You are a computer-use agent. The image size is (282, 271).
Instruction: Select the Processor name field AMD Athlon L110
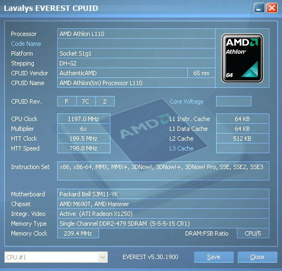click(x=136, y=34)
